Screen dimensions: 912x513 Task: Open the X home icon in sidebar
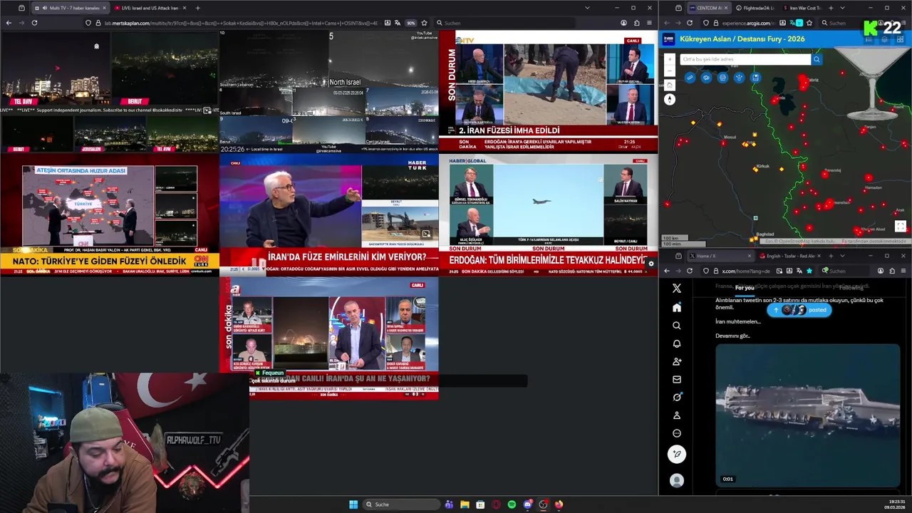point(677,308)
